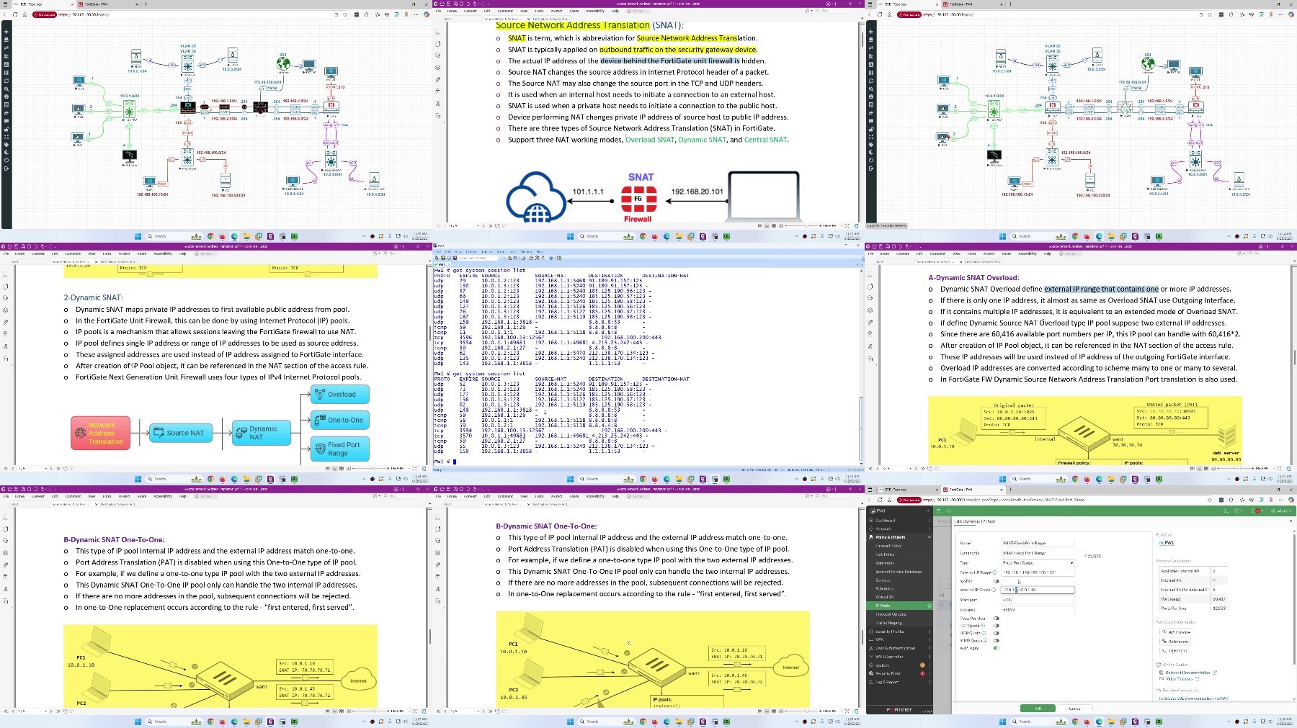
Task: Click the FortiGate header search magnifier icon
Action: pos(949,511)
